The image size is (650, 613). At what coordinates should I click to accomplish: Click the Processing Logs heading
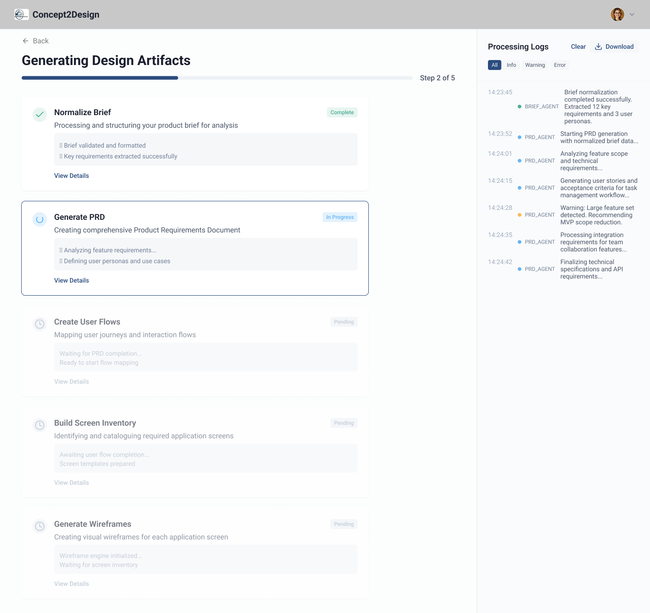click(x=518, y=46)
